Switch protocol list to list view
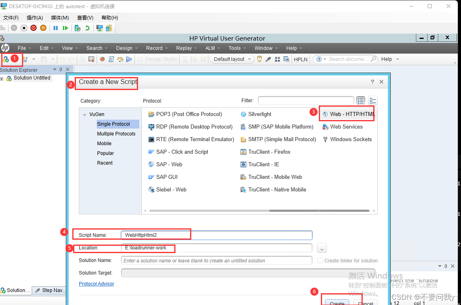Viewport: 461px width, 305px height. [361, 101]
